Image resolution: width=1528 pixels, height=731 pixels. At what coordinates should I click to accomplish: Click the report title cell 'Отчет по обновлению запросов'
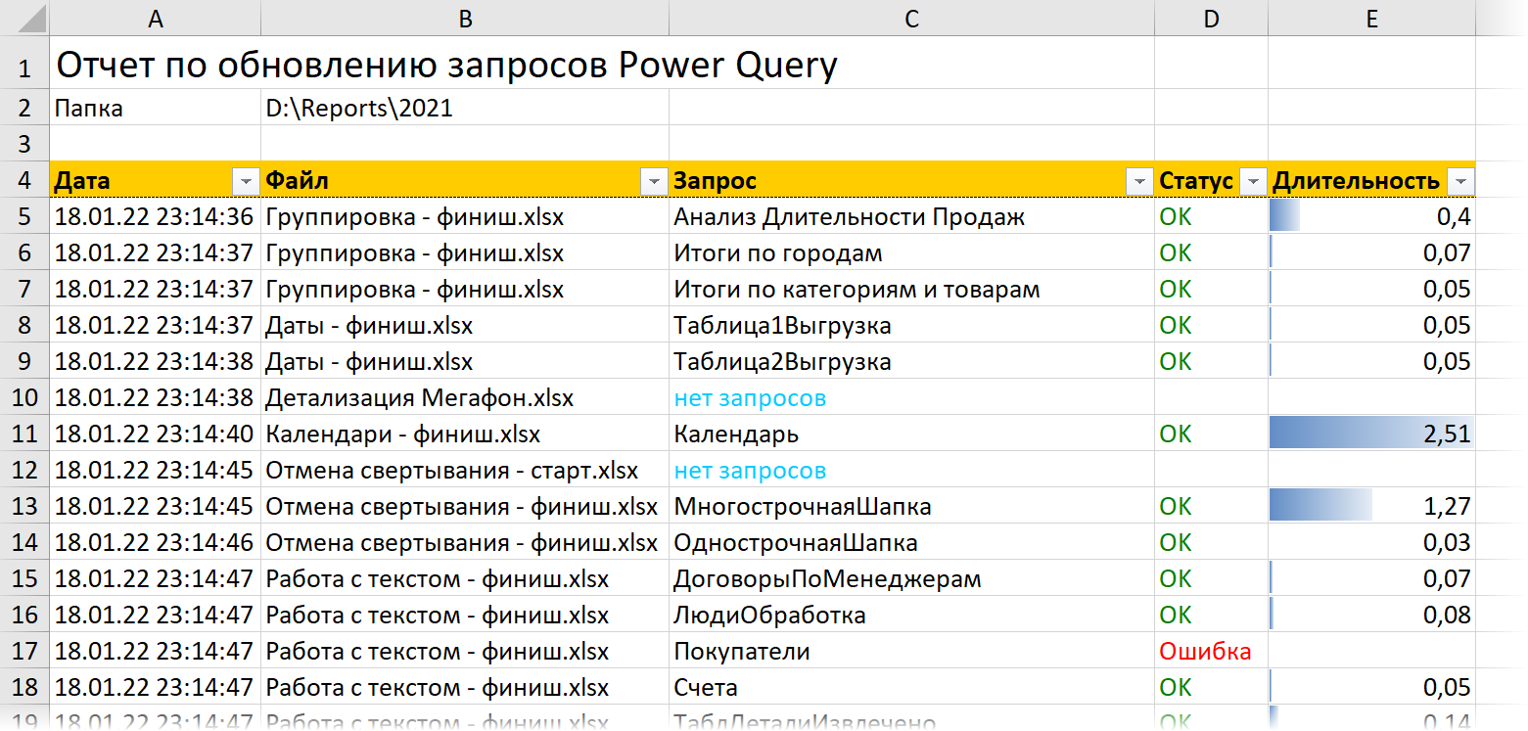click(446, 65)
